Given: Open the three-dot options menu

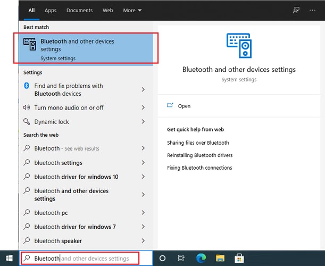Looking at the screenshot, I should coord(312,10).
